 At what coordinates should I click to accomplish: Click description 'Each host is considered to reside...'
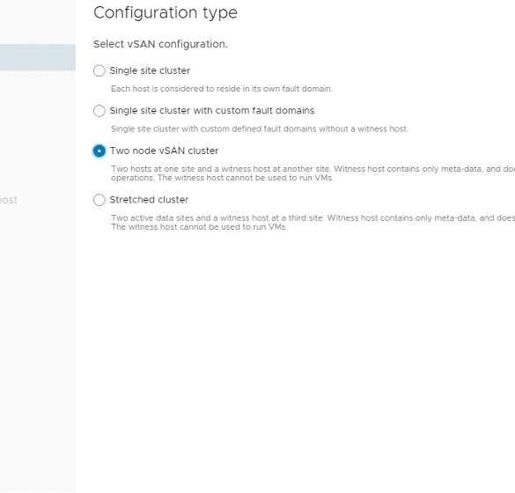222,89
